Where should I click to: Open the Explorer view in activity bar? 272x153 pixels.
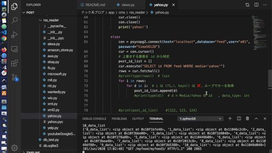pos(14,7)
